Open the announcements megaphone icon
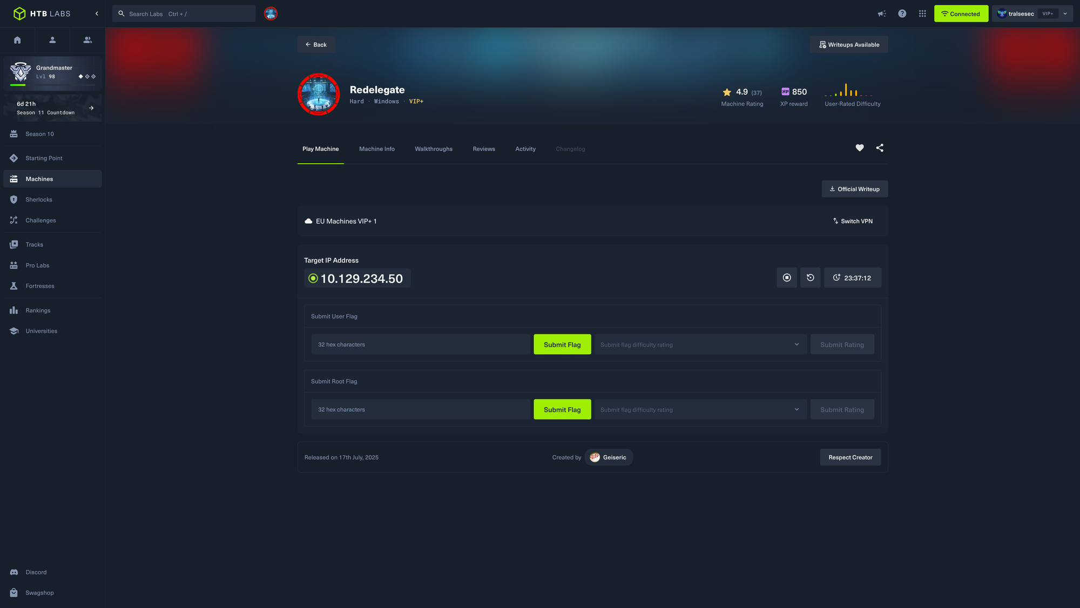1080x608 pixels. 882,14
